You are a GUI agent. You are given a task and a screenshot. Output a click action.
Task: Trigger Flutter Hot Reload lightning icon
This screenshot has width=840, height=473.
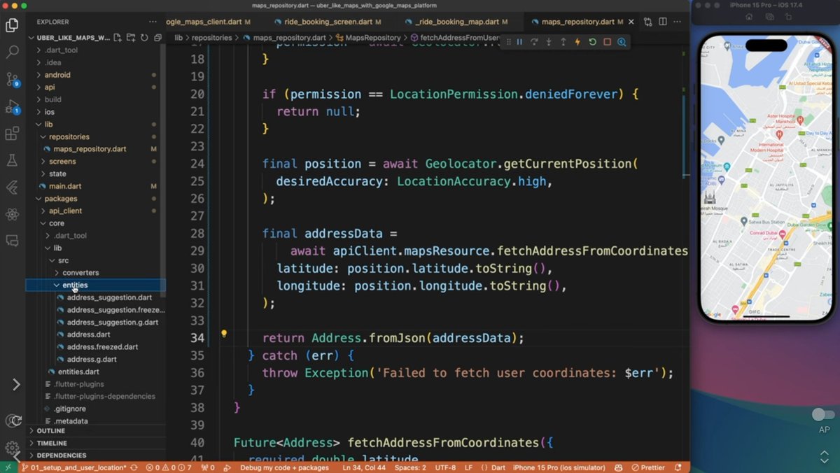point(577,42)
